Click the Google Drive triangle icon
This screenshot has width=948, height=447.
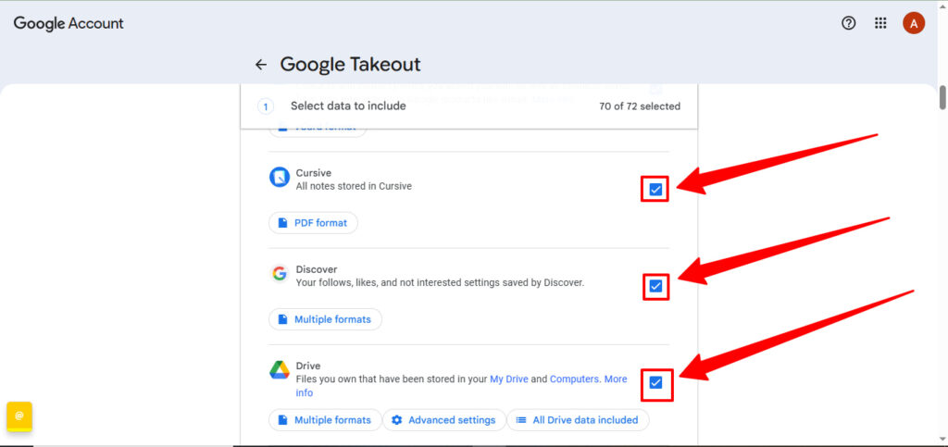click(x=280, y=370)
